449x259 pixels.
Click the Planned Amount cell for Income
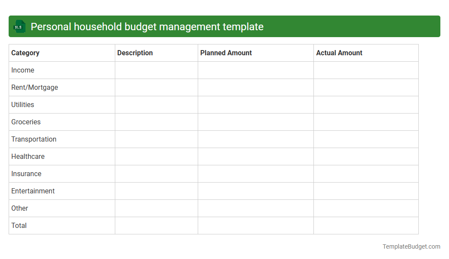[x=255, y=70]
